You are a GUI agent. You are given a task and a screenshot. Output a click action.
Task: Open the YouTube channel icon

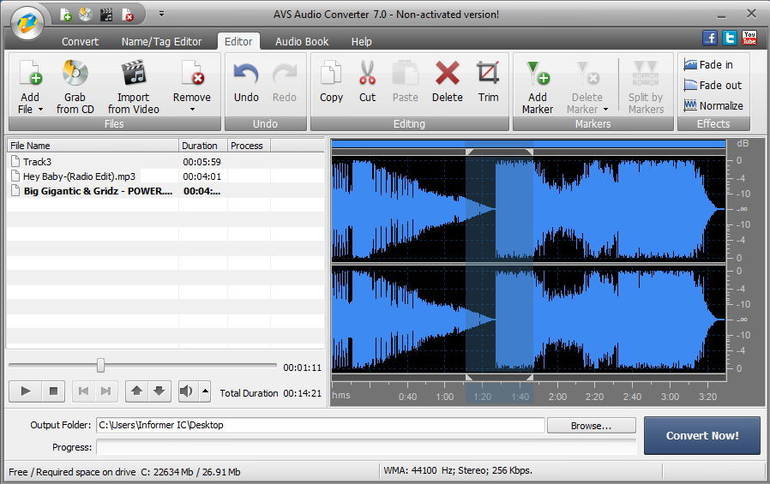click(749, 38)
